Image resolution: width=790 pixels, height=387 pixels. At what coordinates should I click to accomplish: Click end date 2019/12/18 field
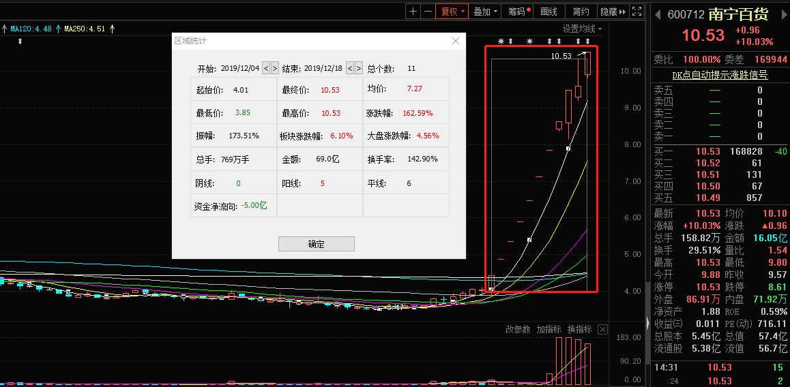323,68
